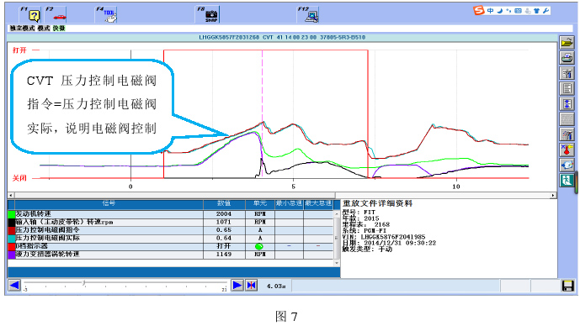This screenshot has width=580, height=331.
Task: Click the F1 help question mark icon
Action: pos(34,15)
